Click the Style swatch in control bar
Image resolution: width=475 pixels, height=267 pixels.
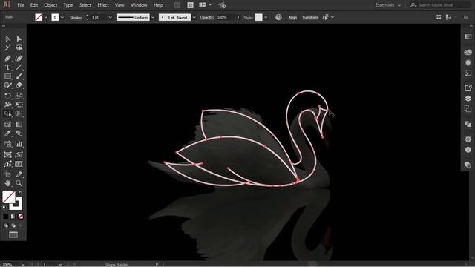[258, 17]
